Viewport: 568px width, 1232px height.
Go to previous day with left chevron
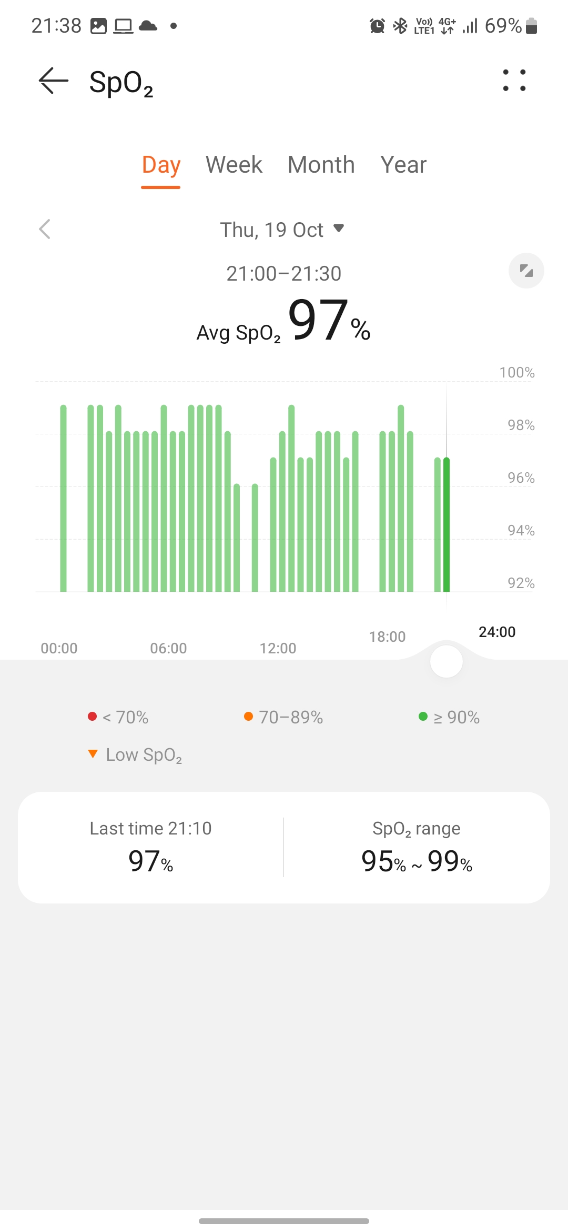click(x=45, y=230)
